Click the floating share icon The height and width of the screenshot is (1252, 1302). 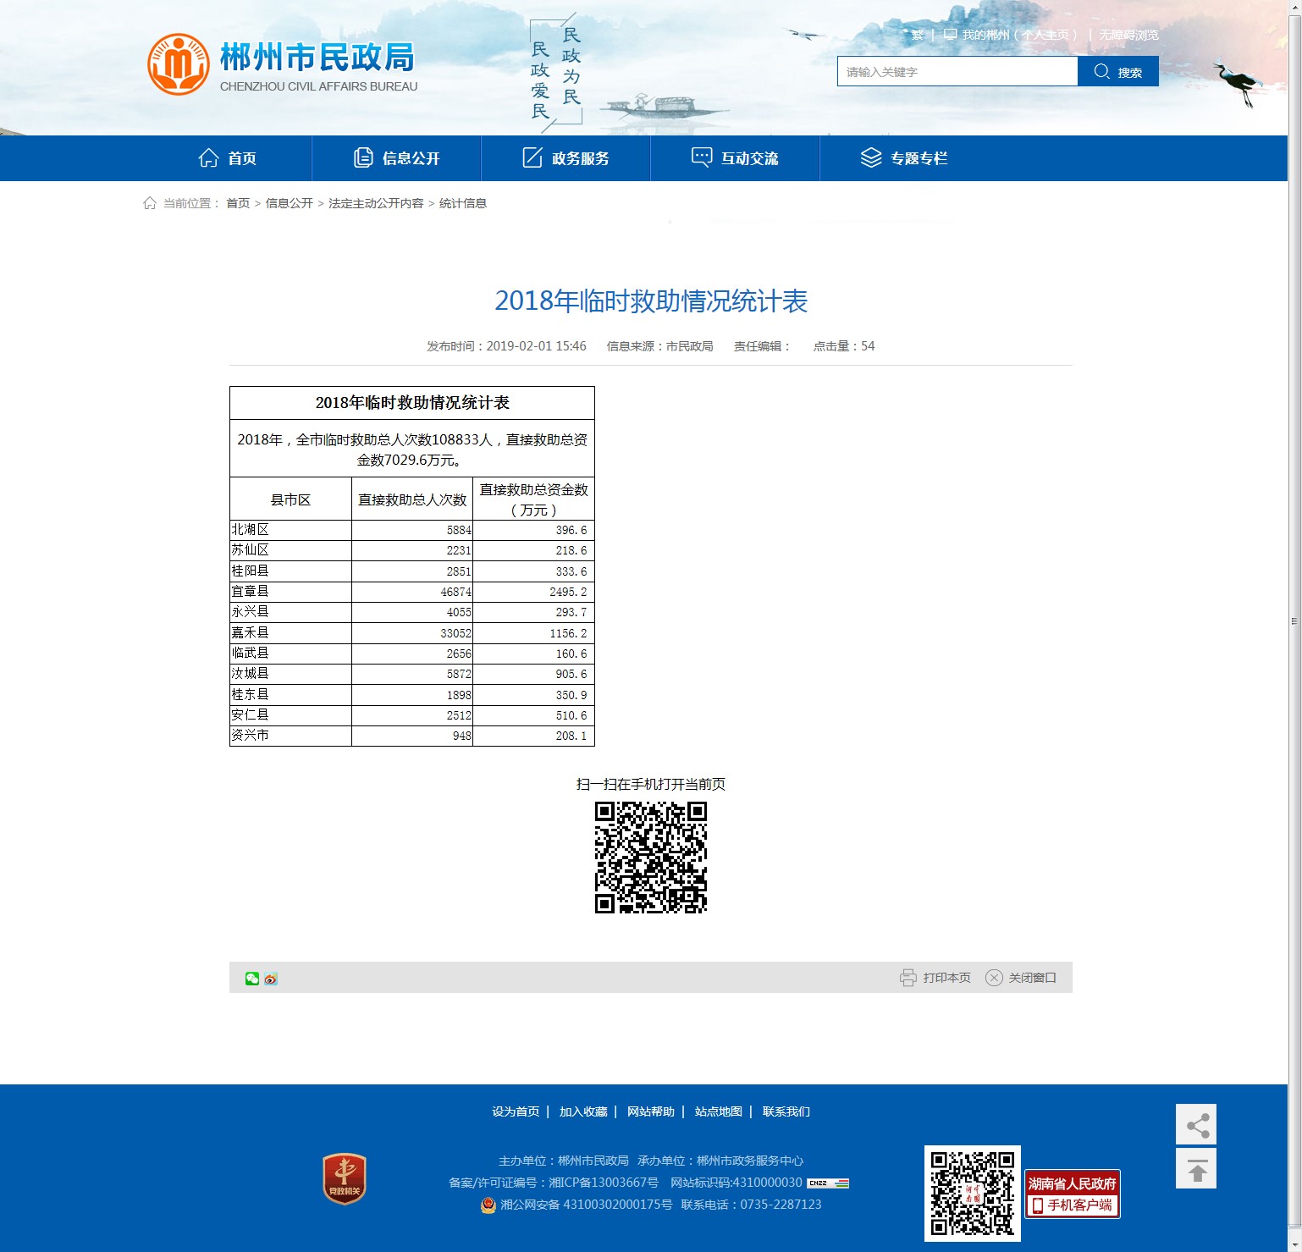pos(1196,1125)
